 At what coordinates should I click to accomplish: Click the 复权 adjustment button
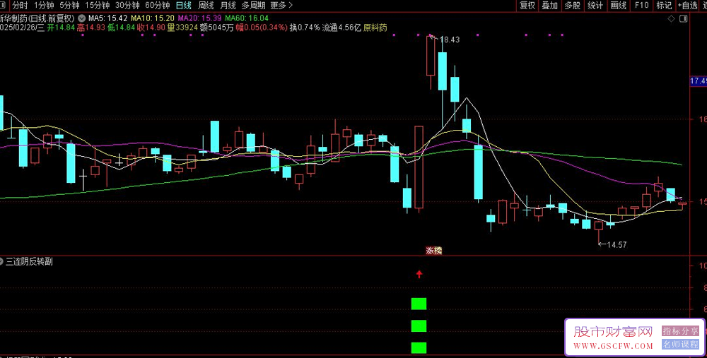pyautogui.click(x=527, y=6)
